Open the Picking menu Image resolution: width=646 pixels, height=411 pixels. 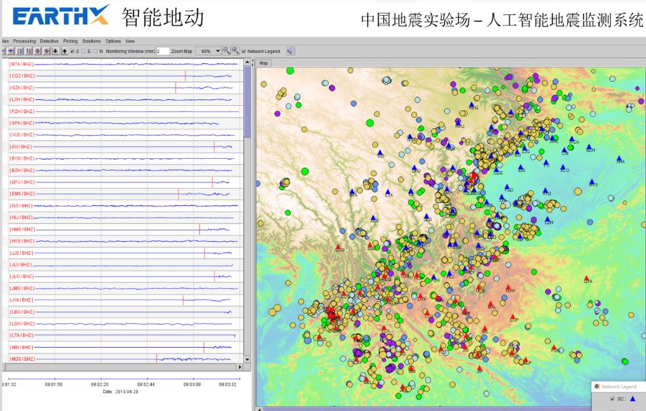pos(71,41)
